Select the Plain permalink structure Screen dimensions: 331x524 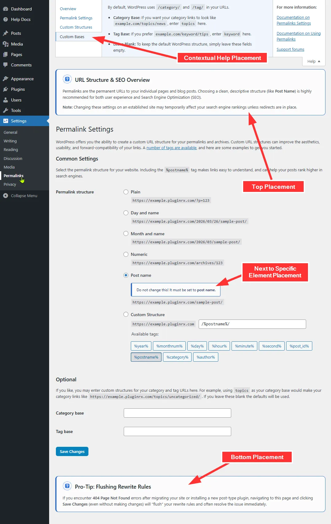pyautogui.click(x=126, y=192)
